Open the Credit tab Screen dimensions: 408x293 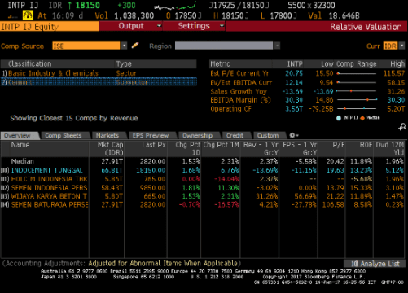click(x=235, y=135)
